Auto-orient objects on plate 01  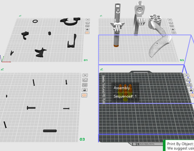click(88, 23)
